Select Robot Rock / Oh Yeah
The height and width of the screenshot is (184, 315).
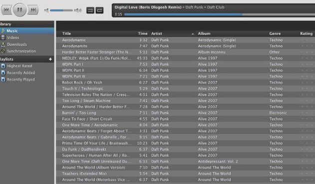point(186,82)
